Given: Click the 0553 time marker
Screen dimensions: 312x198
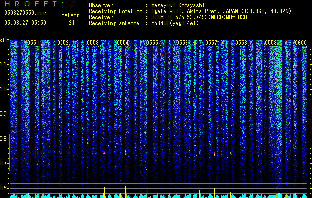Looking at the screenshot, I should point(93,43).
